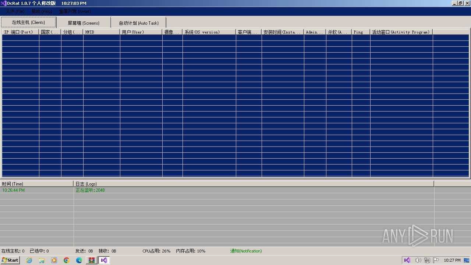This screenshot has width=471, height=265.
Task: Click the CPU占用: 26% status entry
Action: (x=156, y=251)
